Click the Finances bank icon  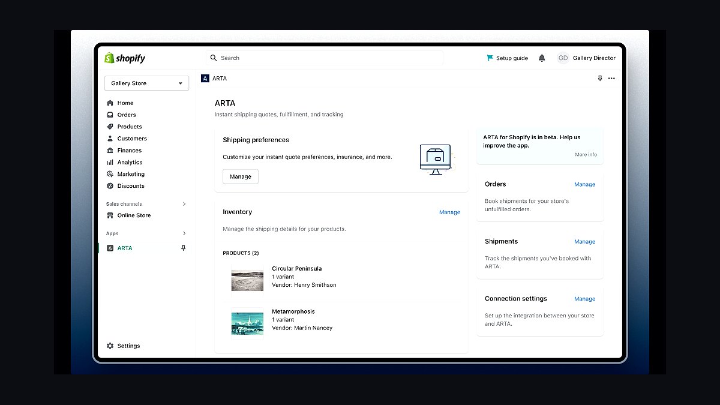pos(110,151)
